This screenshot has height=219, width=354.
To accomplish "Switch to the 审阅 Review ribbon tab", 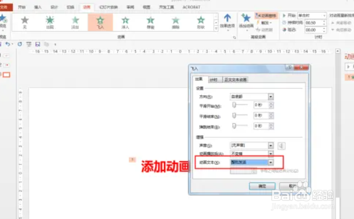I will 130,7.
